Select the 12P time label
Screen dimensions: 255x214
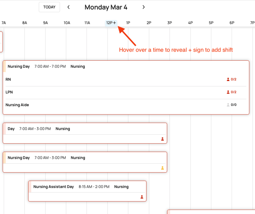109,23
